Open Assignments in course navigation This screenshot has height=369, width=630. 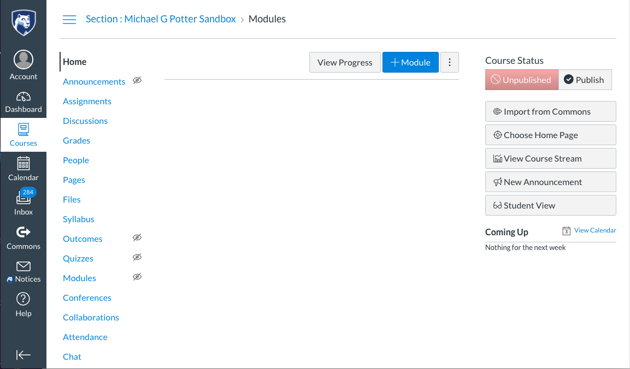(x=87, y=101)
